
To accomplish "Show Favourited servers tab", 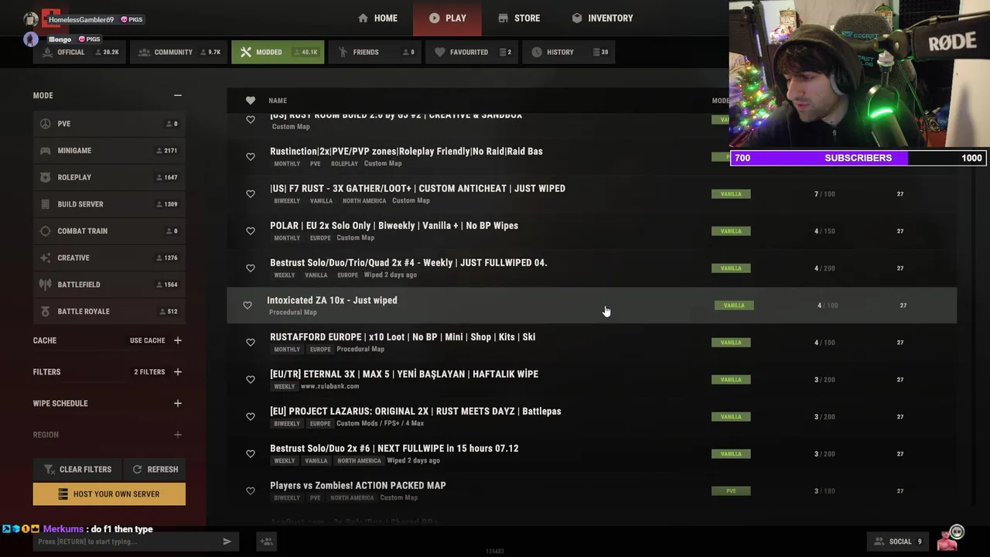I will tap(472, 52).
